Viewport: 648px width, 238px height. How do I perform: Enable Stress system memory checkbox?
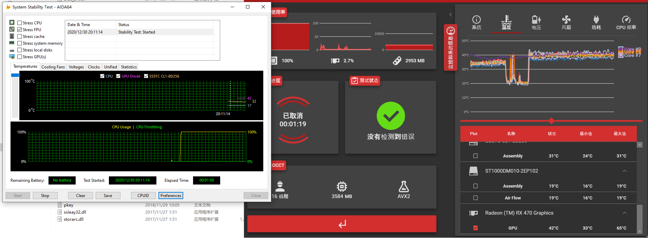(20, 43)
